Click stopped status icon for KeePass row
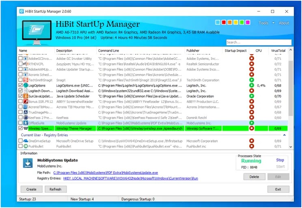The height and width of the screenshot is (208, 302). [x=252, y=117]
